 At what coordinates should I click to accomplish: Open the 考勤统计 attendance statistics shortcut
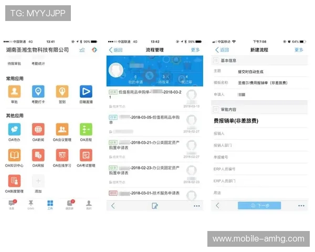click(38, 64)
